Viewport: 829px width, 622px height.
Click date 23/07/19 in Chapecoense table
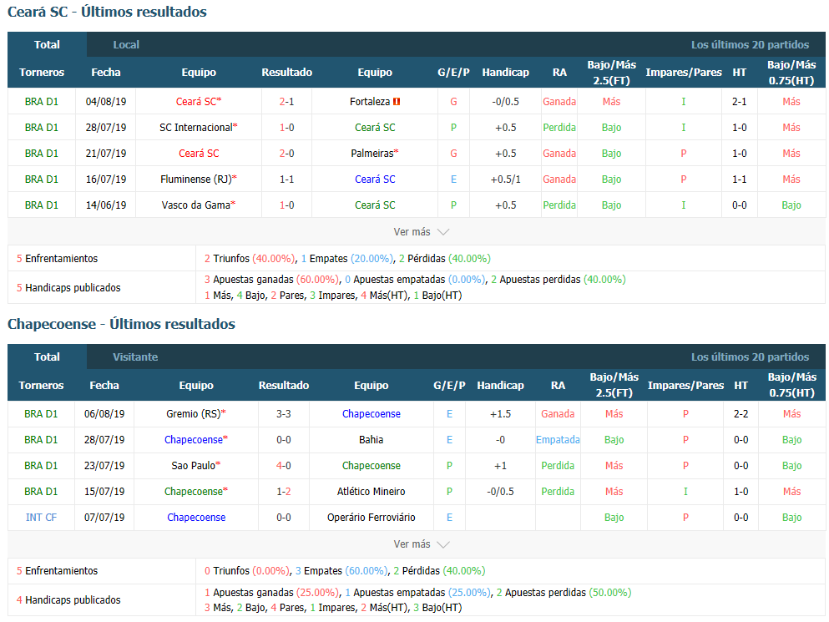pos(104,465)
